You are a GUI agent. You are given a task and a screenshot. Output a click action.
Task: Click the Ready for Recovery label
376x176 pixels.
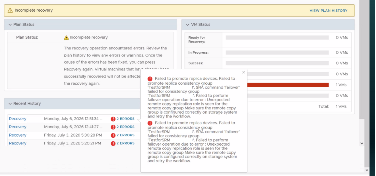pyautogui.click(x=197, y=39)
